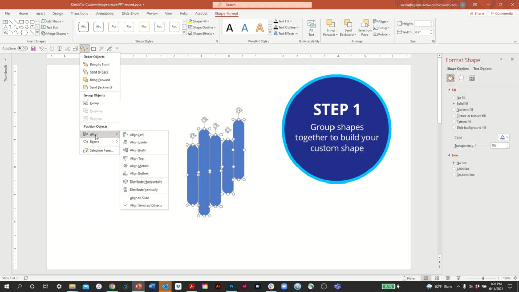Enable the Solid line option
Screen dimensions: 519x292
tap(453, 169)
